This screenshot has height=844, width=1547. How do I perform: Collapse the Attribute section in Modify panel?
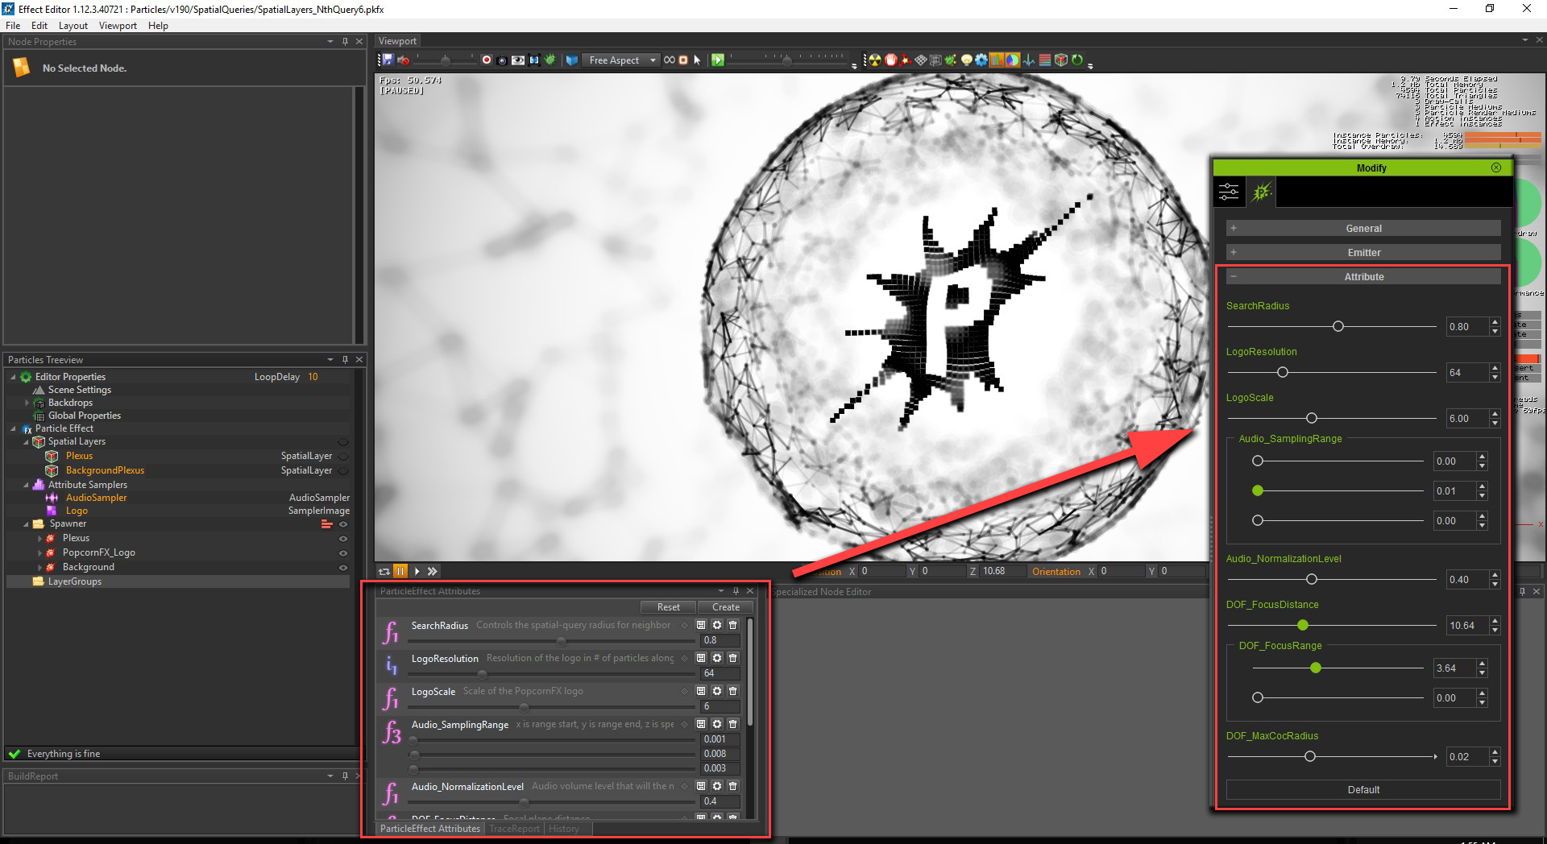[1363, 277]
